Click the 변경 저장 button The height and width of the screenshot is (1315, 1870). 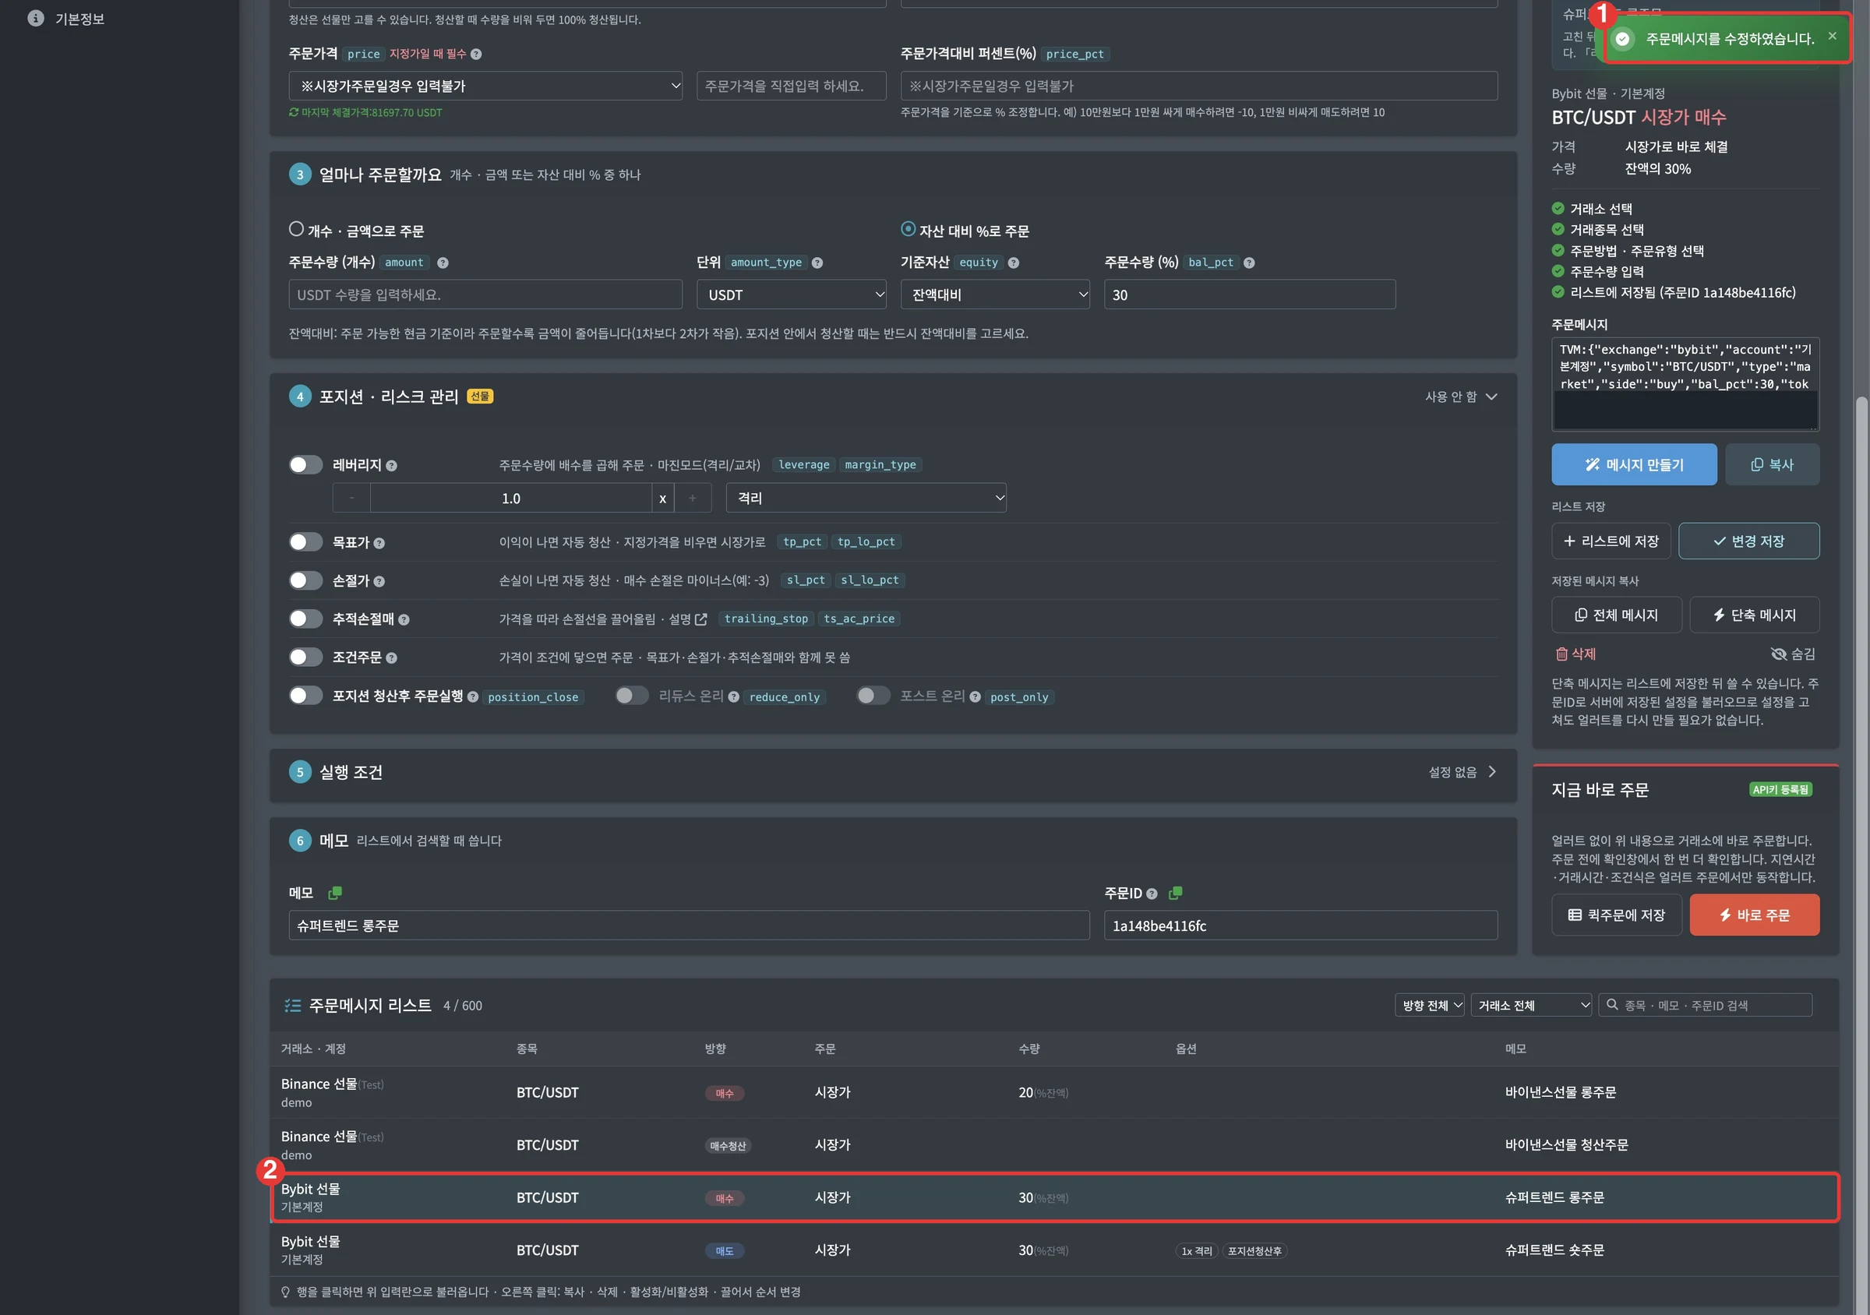pos(1748,541)
